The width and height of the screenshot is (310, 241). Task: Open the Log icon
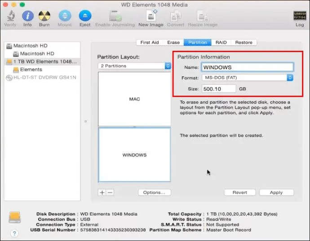300,16
